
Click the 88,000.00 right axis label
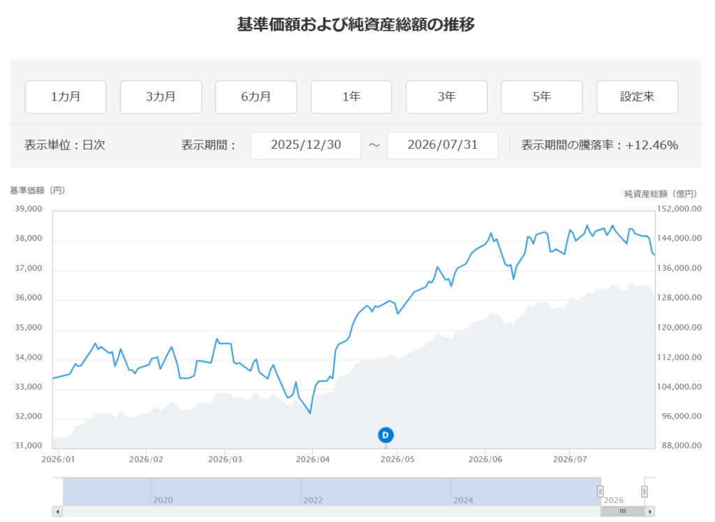pos(681,446)
